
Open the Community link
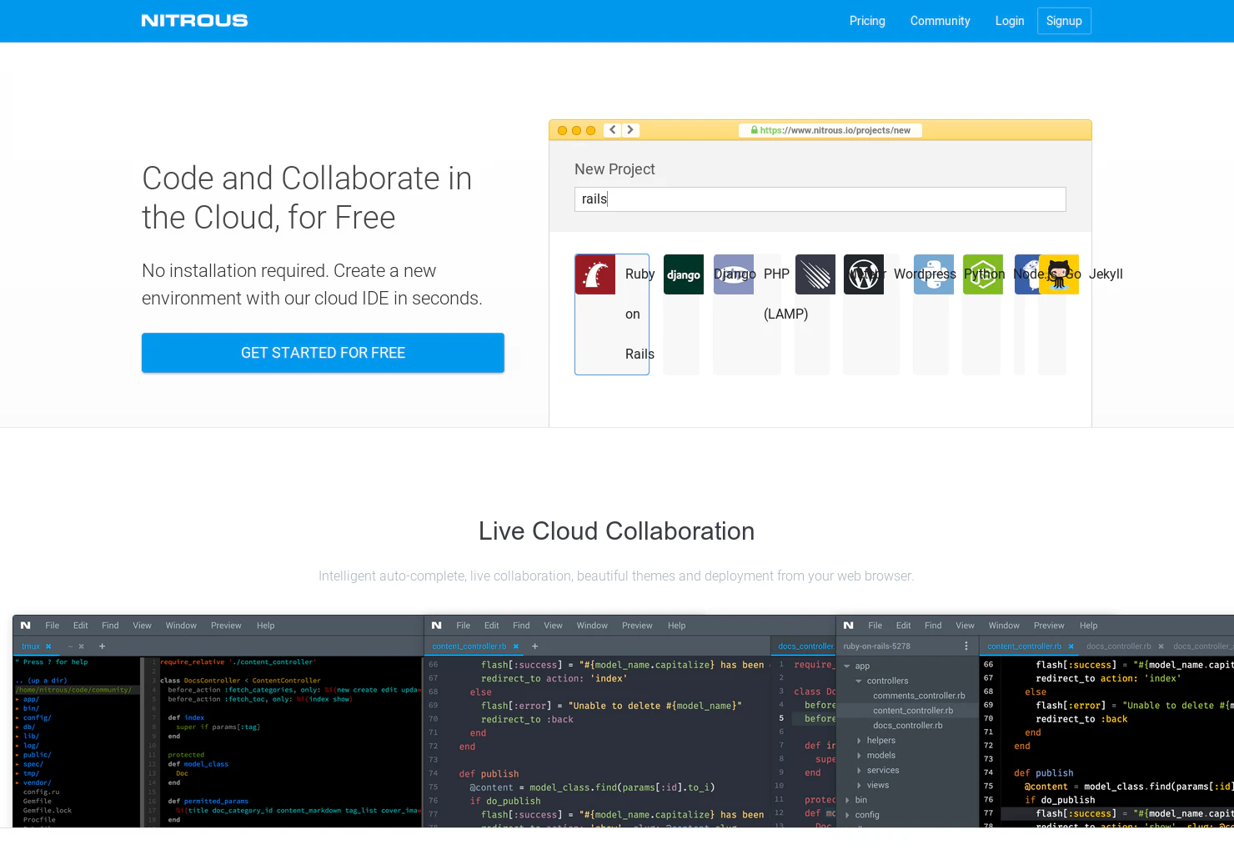940,21
